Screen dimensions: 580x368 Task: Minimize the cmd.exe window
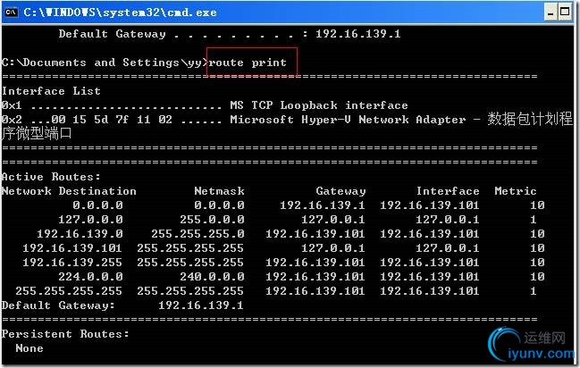(x=551, y=13)
